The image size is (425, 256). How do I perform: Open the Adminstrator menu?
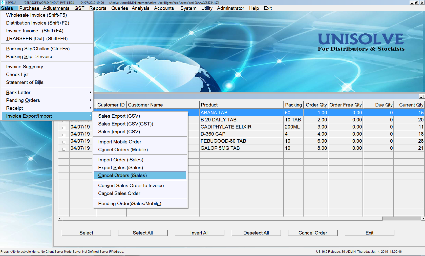(231, 8)
